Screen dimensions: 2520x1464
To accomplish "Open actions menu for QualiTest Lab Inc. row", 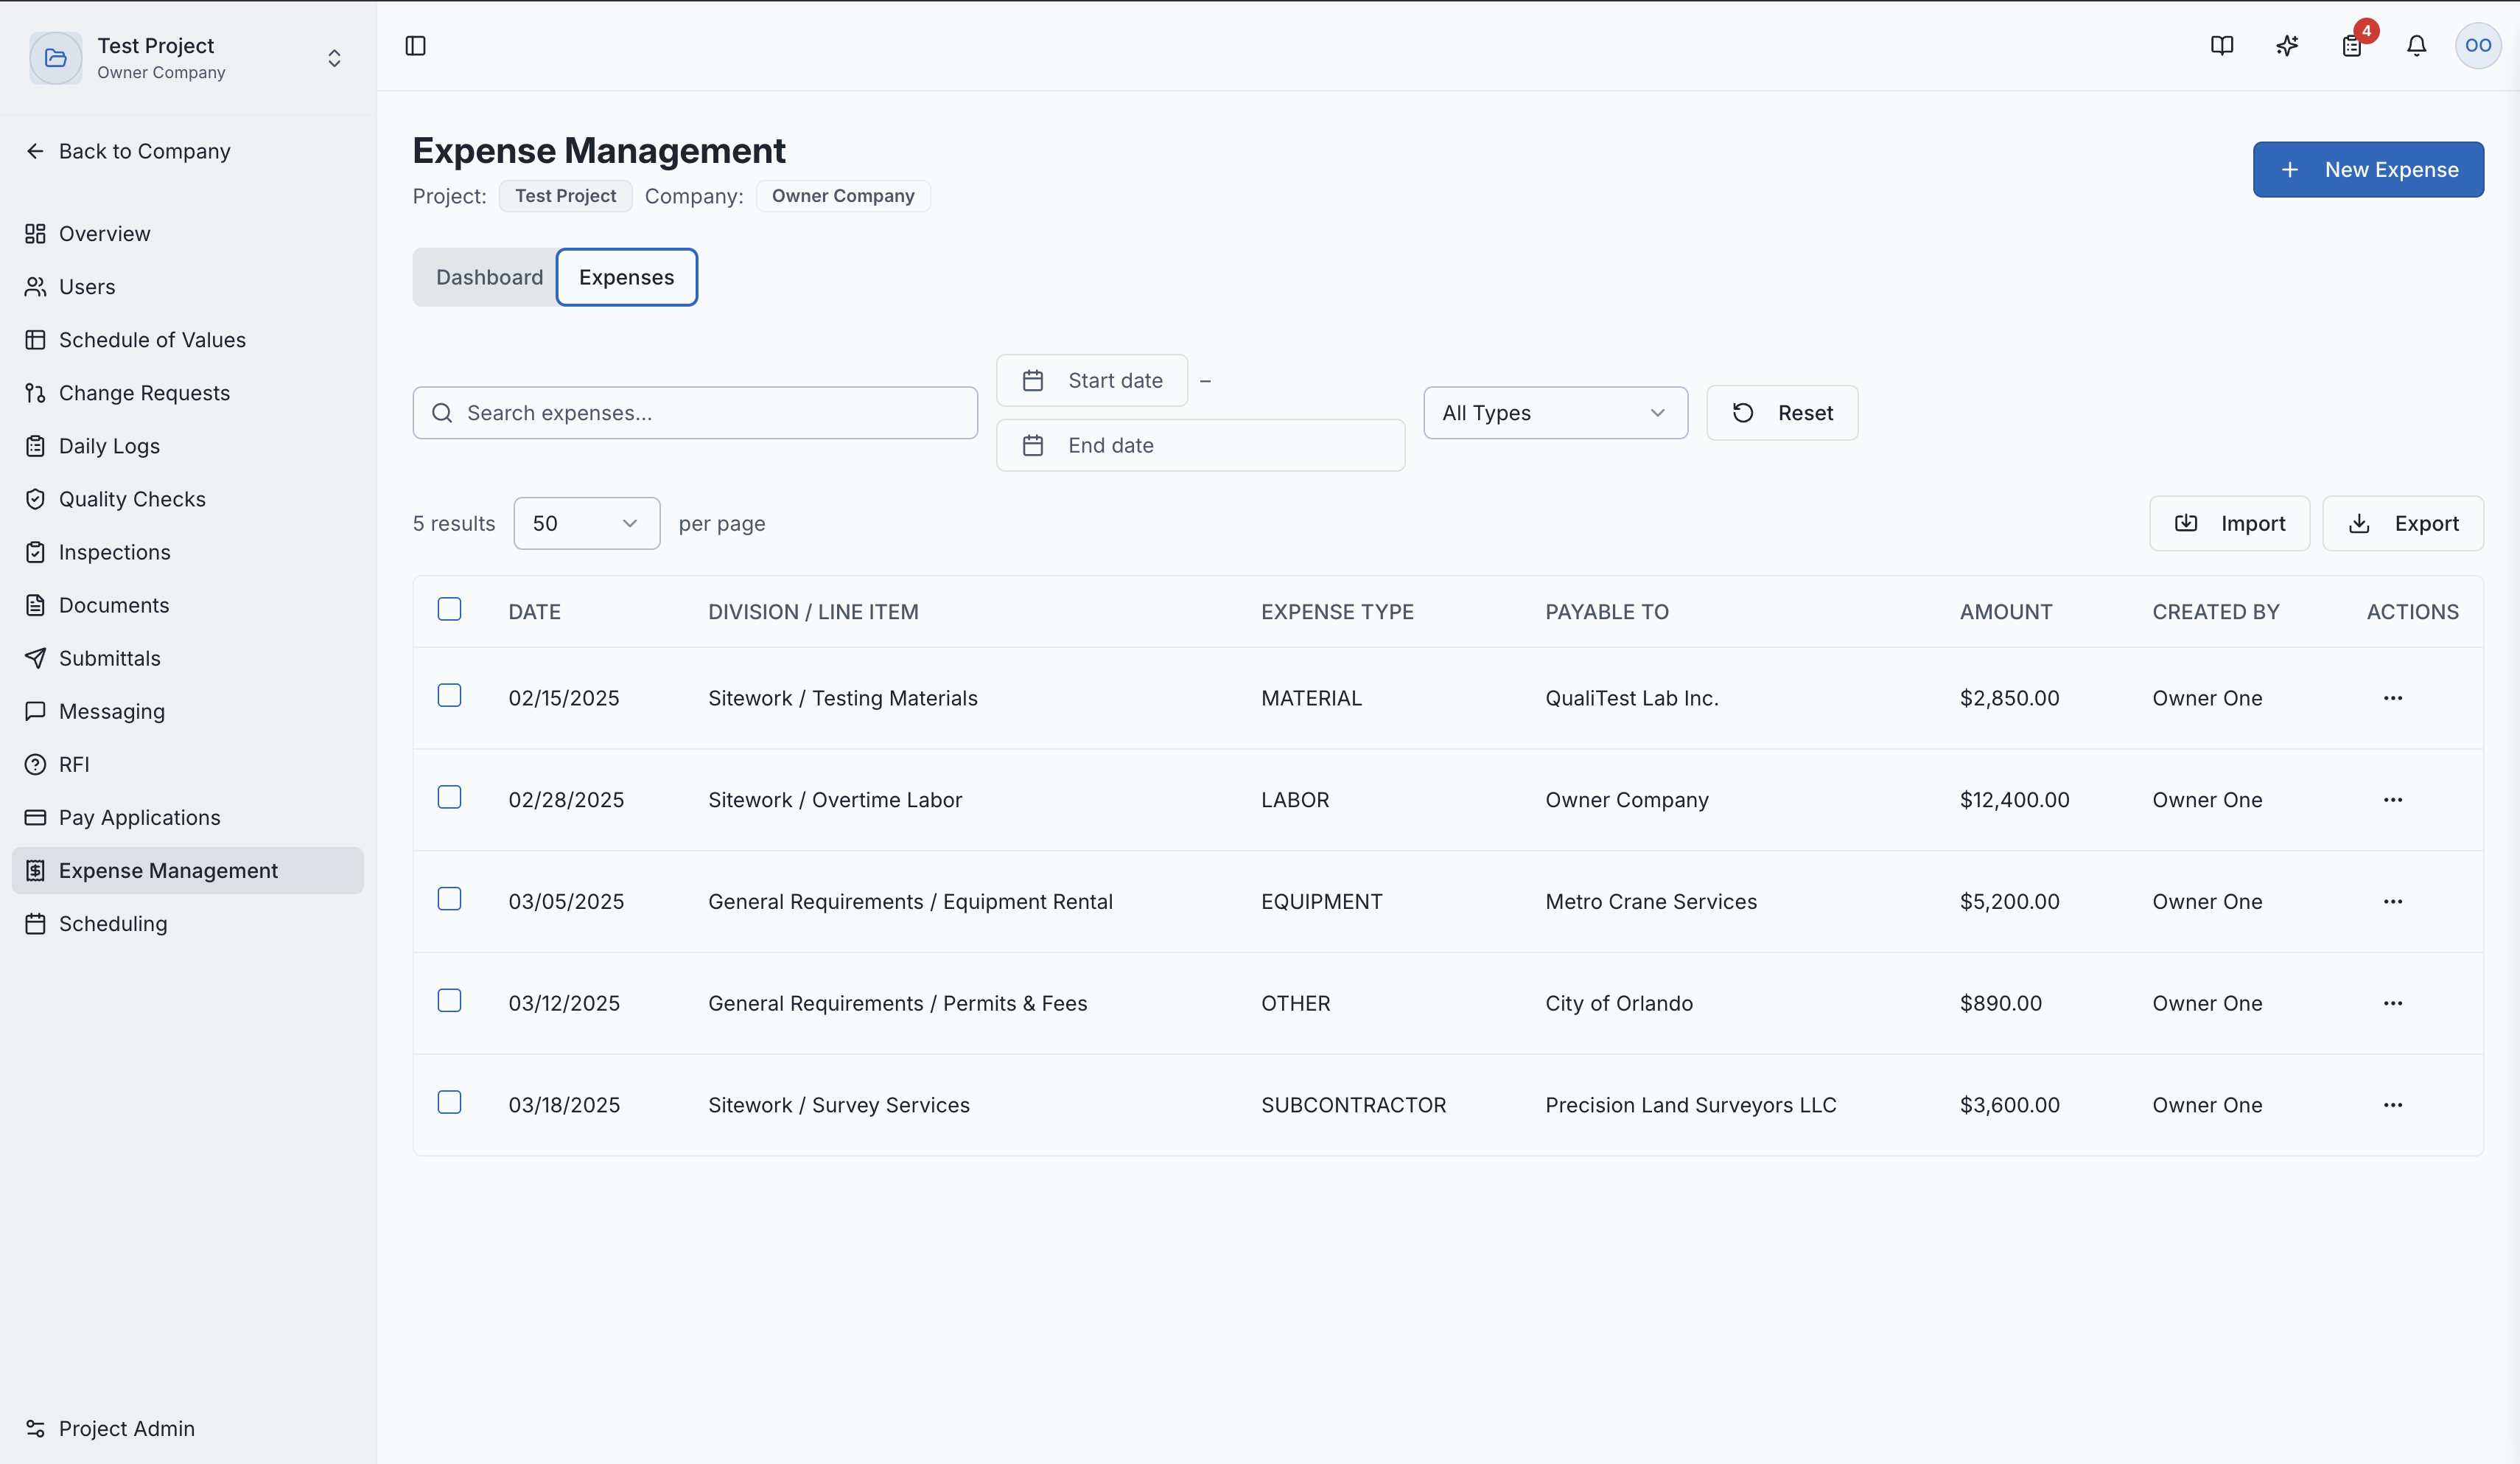I will pyautogui.click(x=2392, y=697).
